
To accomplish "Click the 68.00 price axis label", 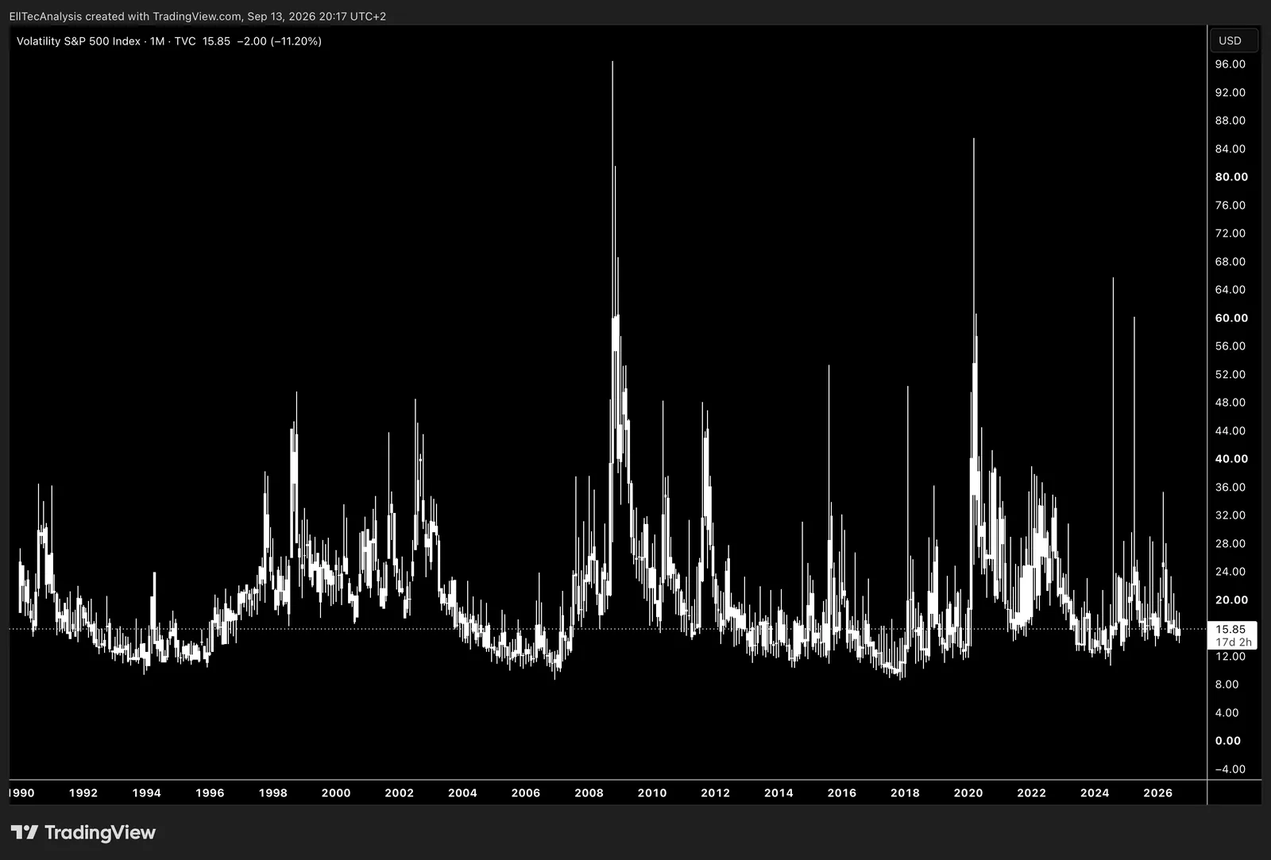I will pos(1230,262).
